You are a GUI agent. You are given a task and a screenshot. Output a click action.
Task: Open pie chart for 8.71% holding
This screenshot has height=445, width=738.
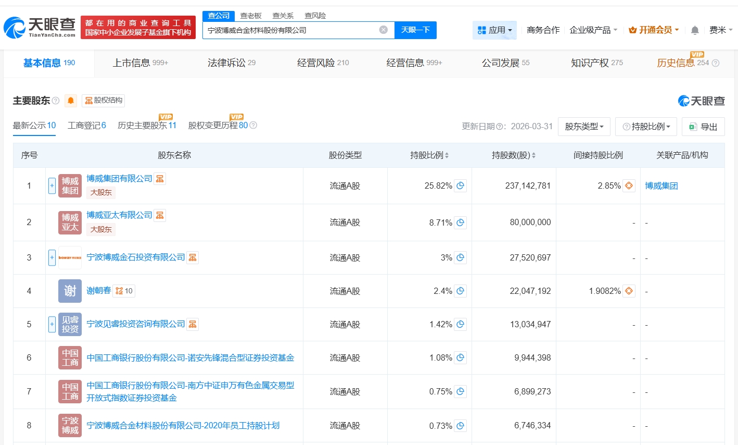click(460, 222)
